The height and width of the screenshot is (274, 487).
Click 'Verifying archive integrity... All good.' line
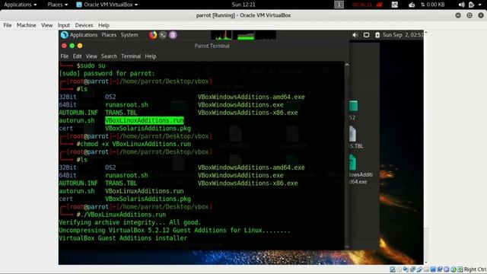coord(130,222)
